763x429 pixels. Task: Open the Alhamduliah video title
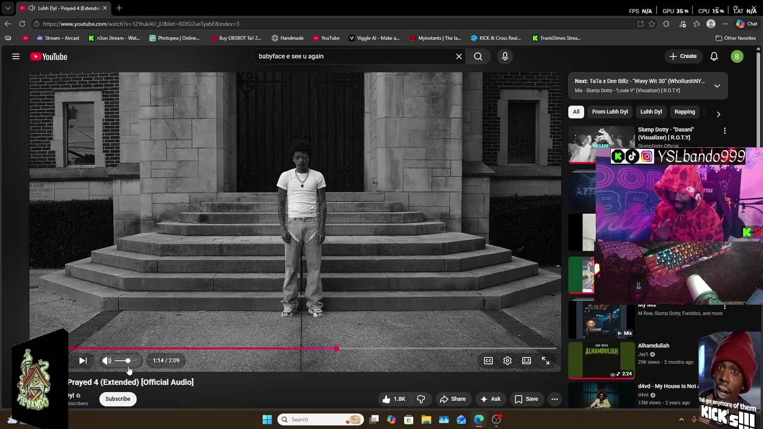coord(653,346)
